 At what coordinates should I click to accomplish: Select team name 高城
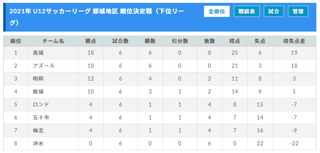[38, 53]
